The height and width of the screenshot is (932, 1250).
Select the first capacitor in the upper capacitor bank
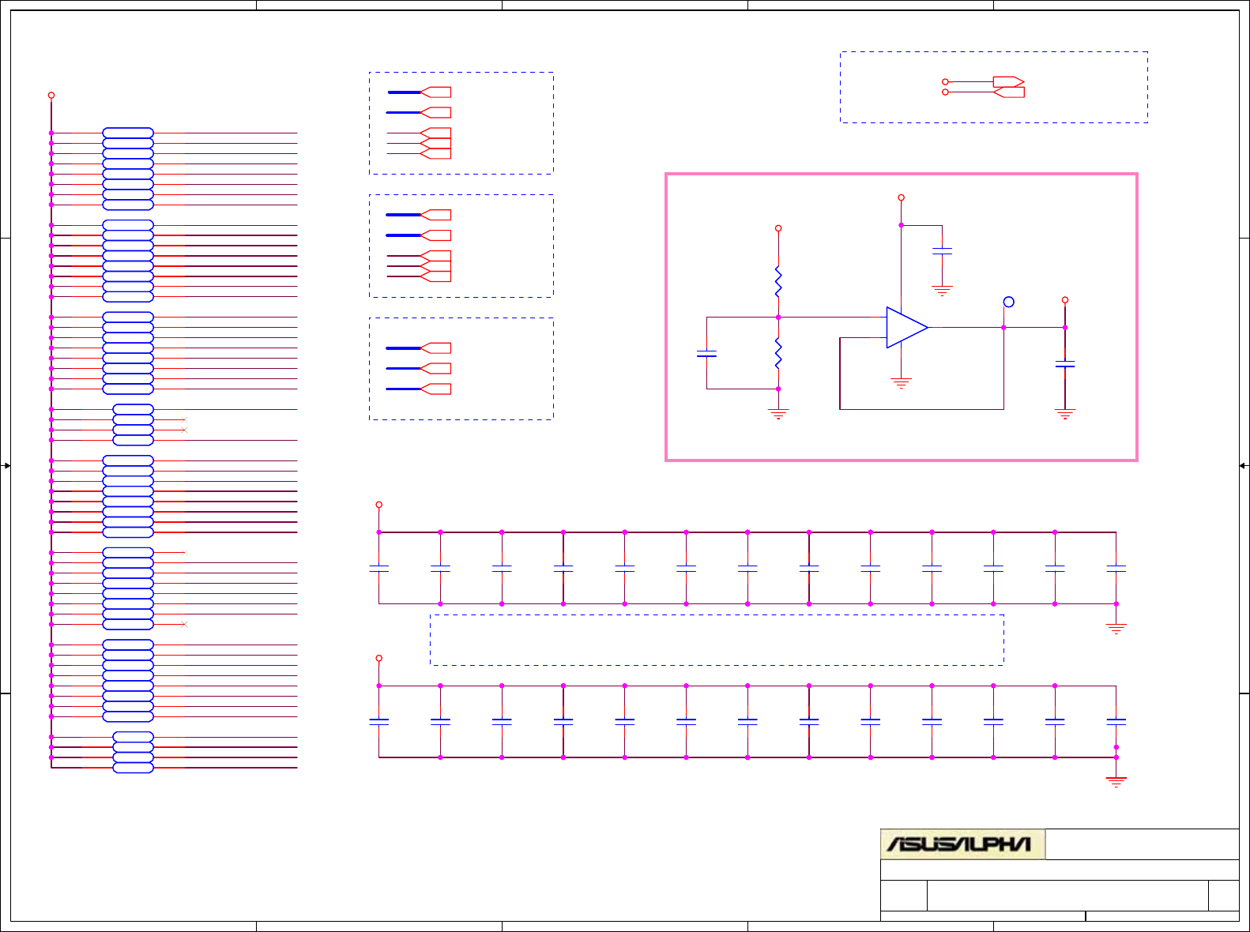click(379, 568)
